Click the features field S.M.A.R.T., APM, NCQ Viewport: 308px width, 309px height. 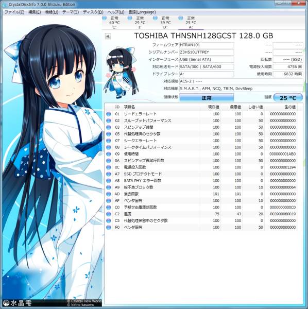[241, 89]
